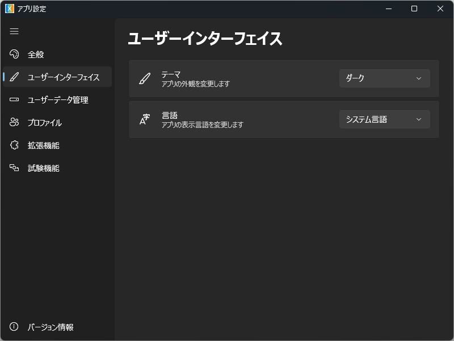This screenshot has height=341, width=454.
Task: Click the ユーザーインターフェイス page heading
Action: (205, 39)
